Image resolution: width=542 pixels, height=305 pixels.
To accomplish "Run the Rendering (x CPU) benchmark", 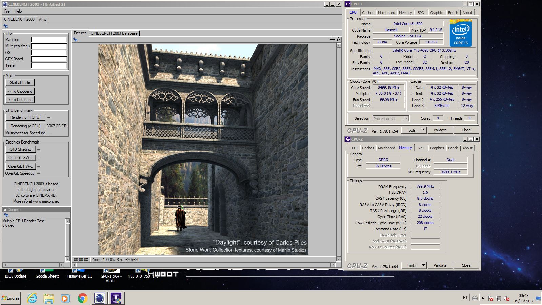I will coord(25,126).
